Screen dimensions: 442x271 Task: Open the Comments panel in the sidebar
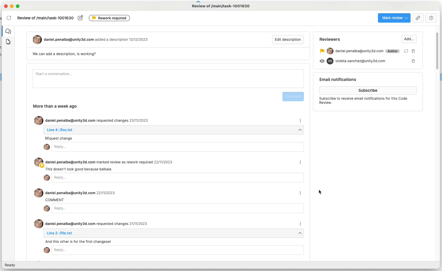[x=8, y=31]
